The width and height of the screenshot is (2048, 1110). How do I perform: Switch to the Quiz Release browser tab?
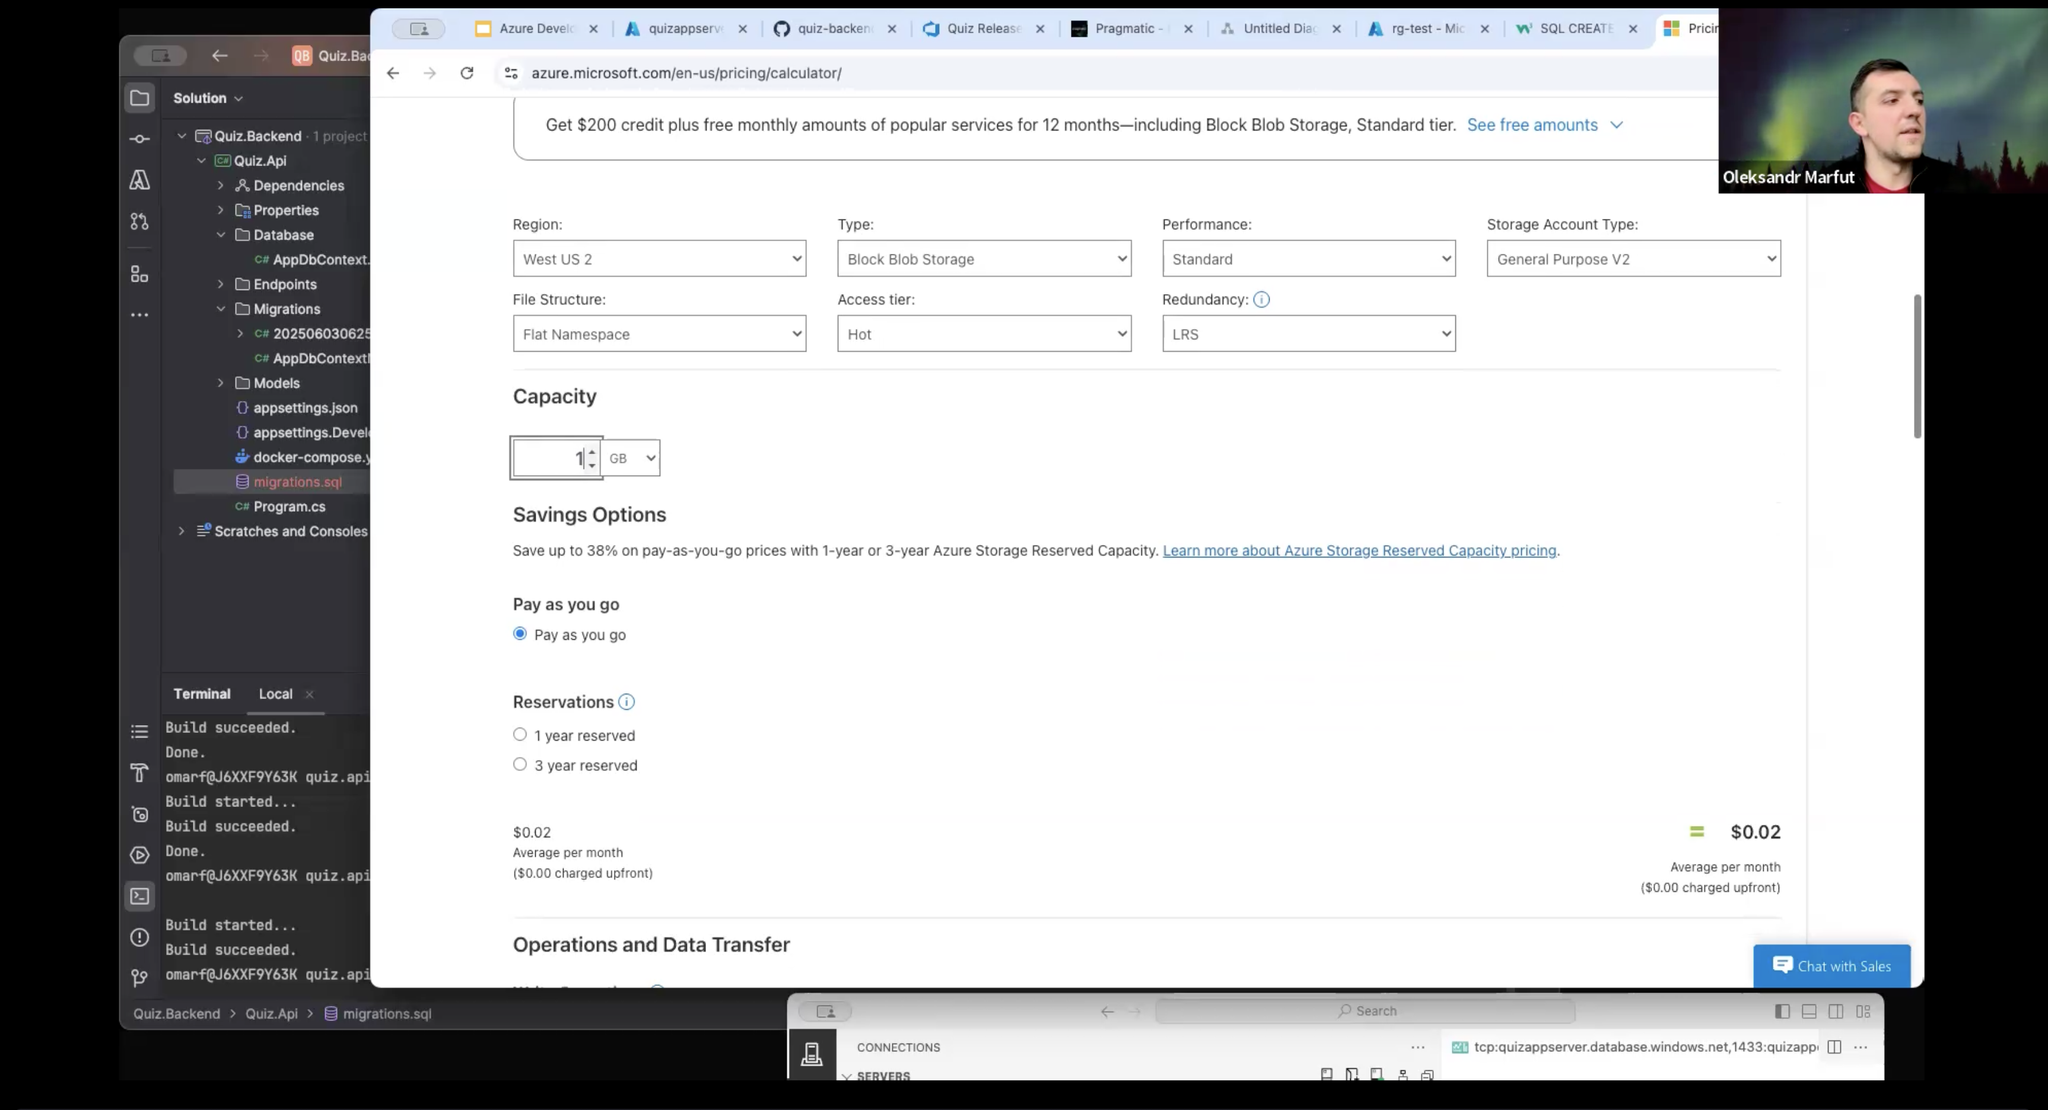coord(984,28)
